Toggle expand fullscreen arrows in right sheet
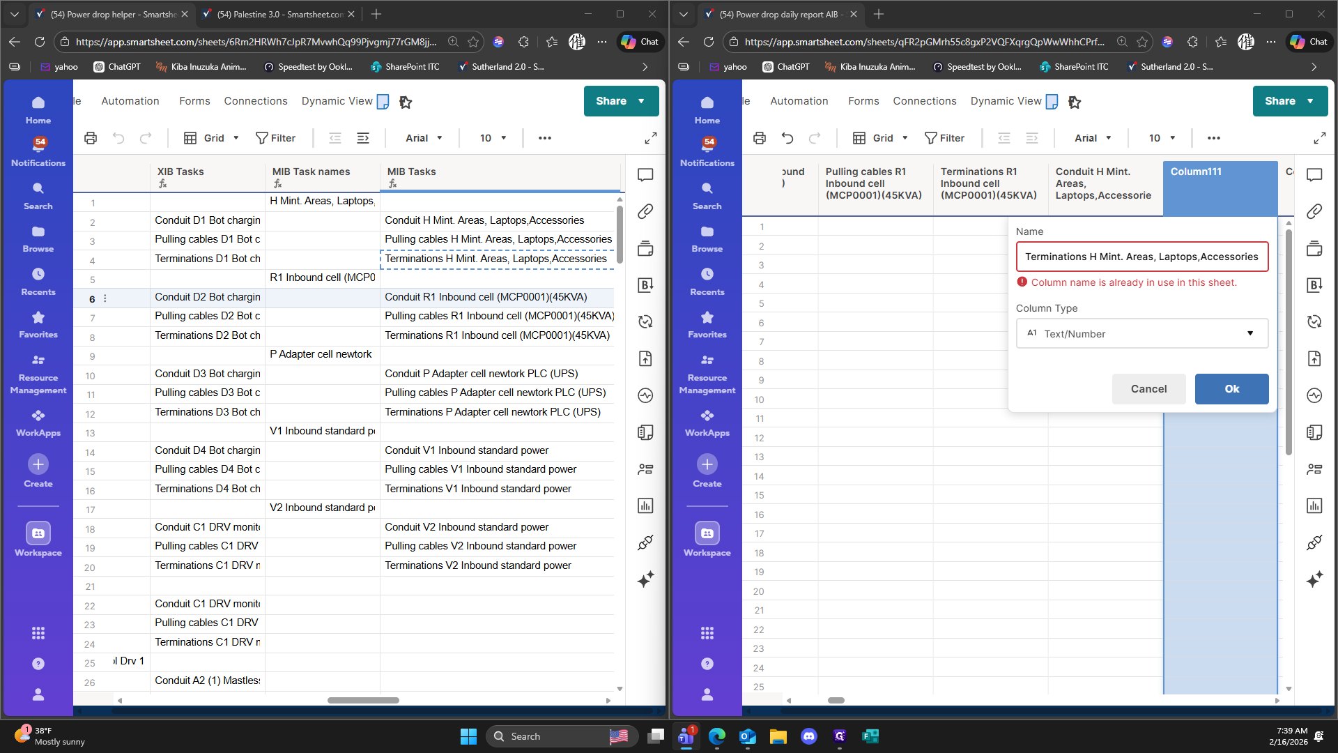This screenshot has height=753, width=1338. (x=1319, y=138)
